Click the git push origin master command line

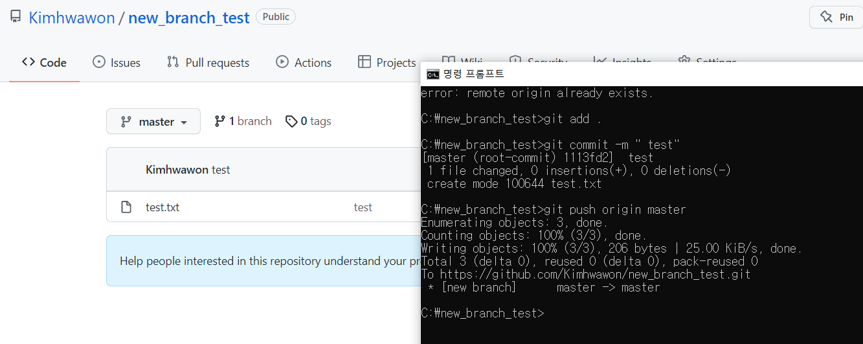(x=553, y=209)
